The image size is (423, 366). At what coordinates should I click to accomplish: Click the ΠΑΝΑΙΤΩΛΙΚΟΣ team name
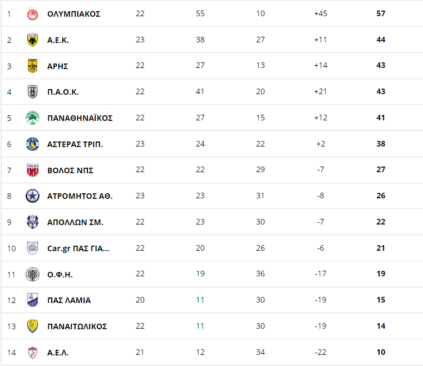(77, 326)
